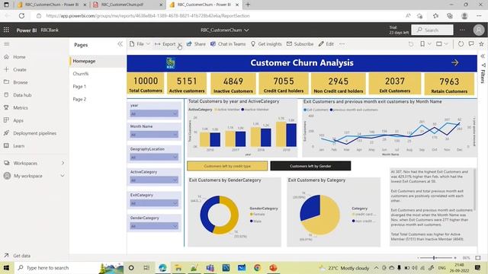This screenshot has height=274, width=488.
Task: Select Page 2 in Pages list
Action: 98,100
